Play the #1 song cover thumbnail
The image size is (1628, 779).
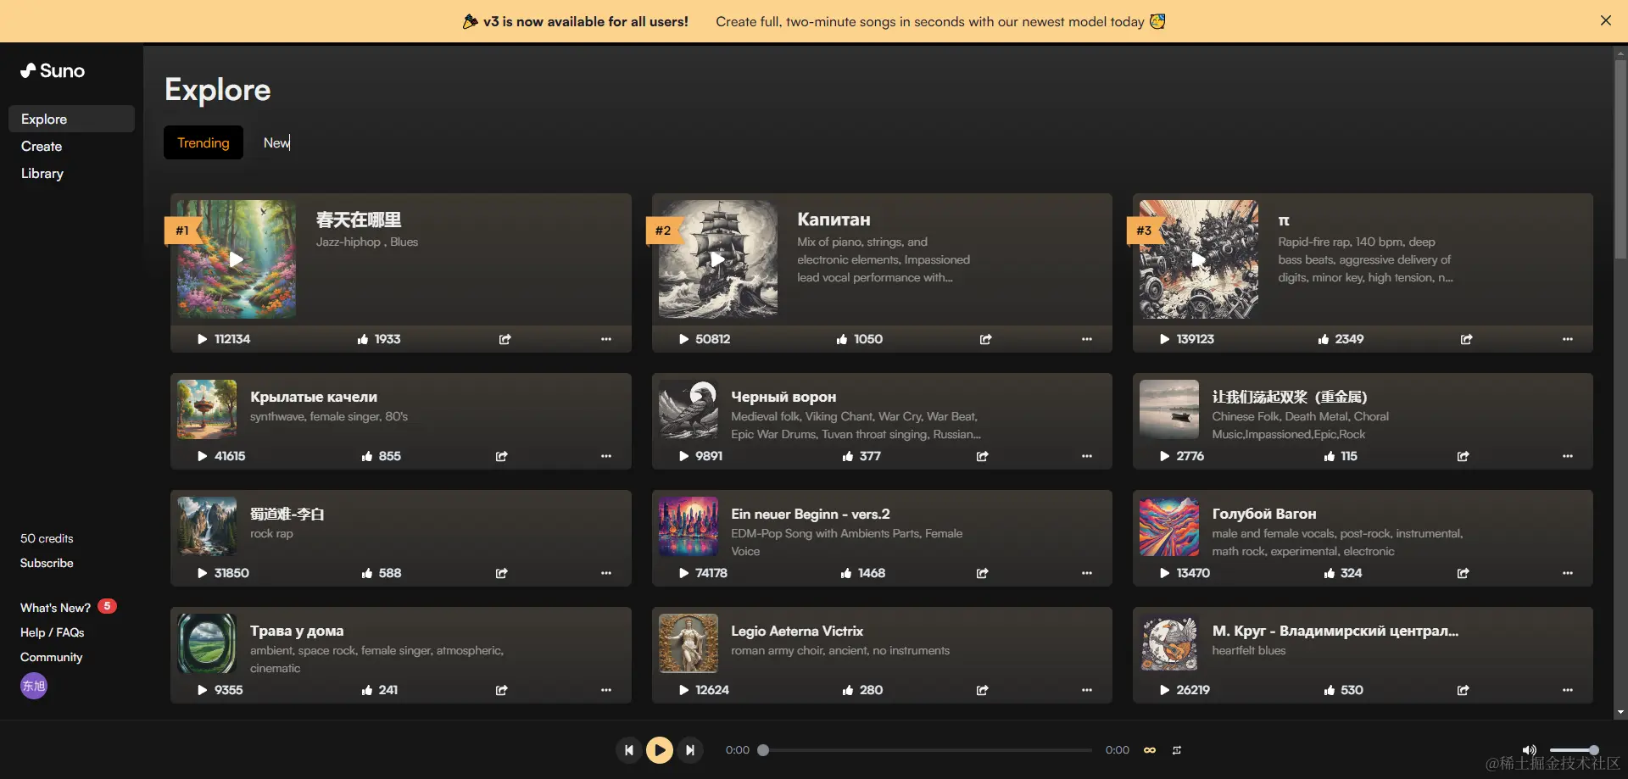(237, 259)
